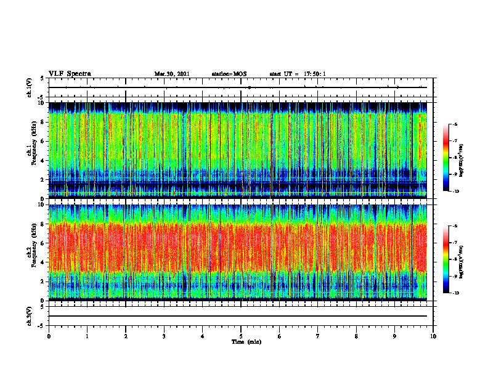Image resolution: width=488 pixels, height=377 pixels.
Task: Select the ch.1(V) waveform axis label
Action: [30, 87]
